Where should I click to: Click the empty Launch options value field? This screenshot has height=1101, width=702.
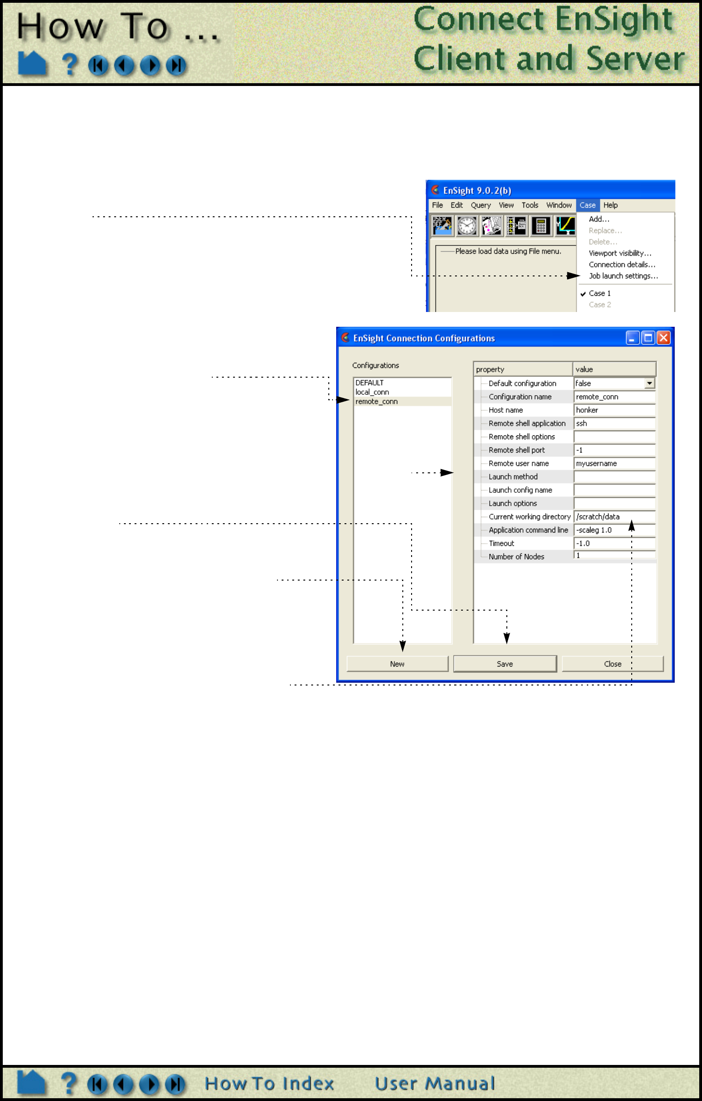(615, 503)
